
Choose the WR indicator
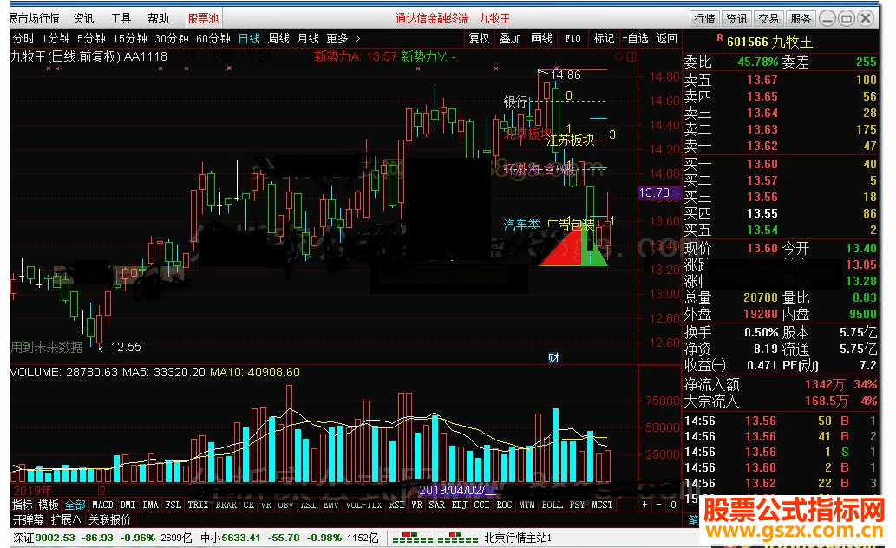pyautogui.click(x=417, y=505)
